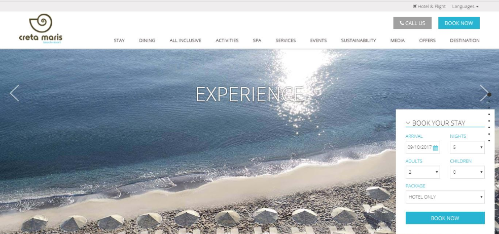Click the Creta Maris snail shell logo
Screen dimensions: 499x234
pos(41,23)
